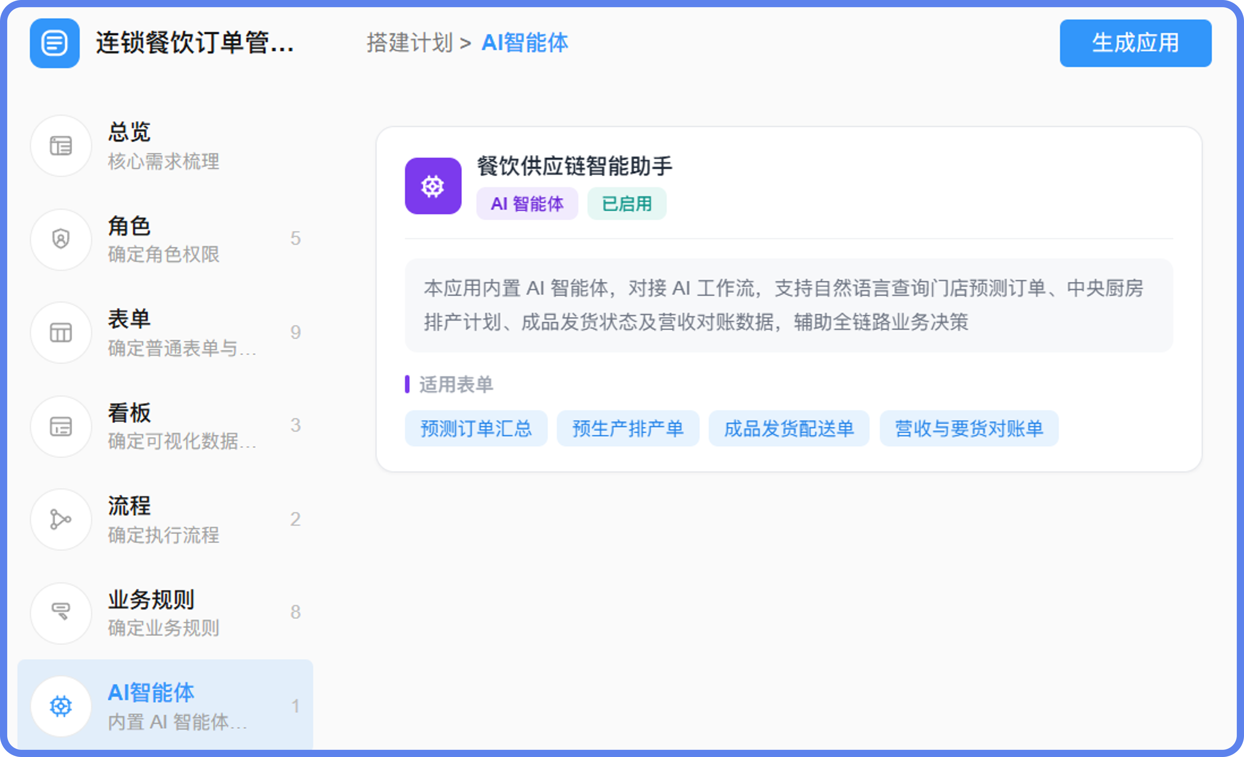This screenshot has height=757, width=1244.
Task: Open the 业务规则 section label
Action: coord(151,600)
